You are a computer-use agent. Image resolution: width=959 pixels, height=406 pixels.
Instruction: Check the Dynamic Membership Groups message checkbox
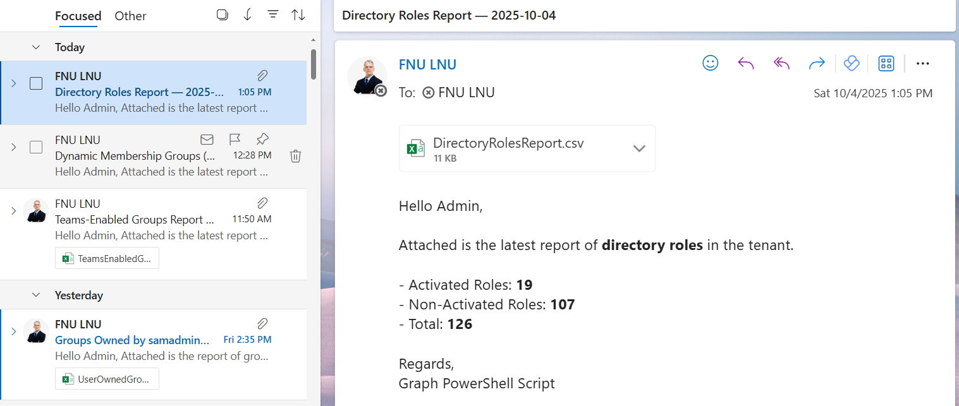[36, 147]
